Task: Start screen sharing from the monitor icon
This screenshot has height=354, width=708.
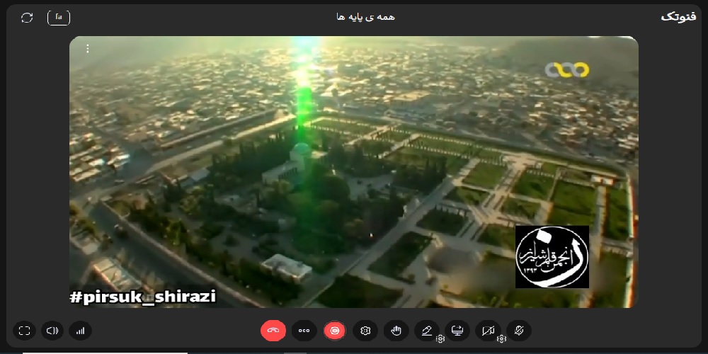Action: click(457, 331)
